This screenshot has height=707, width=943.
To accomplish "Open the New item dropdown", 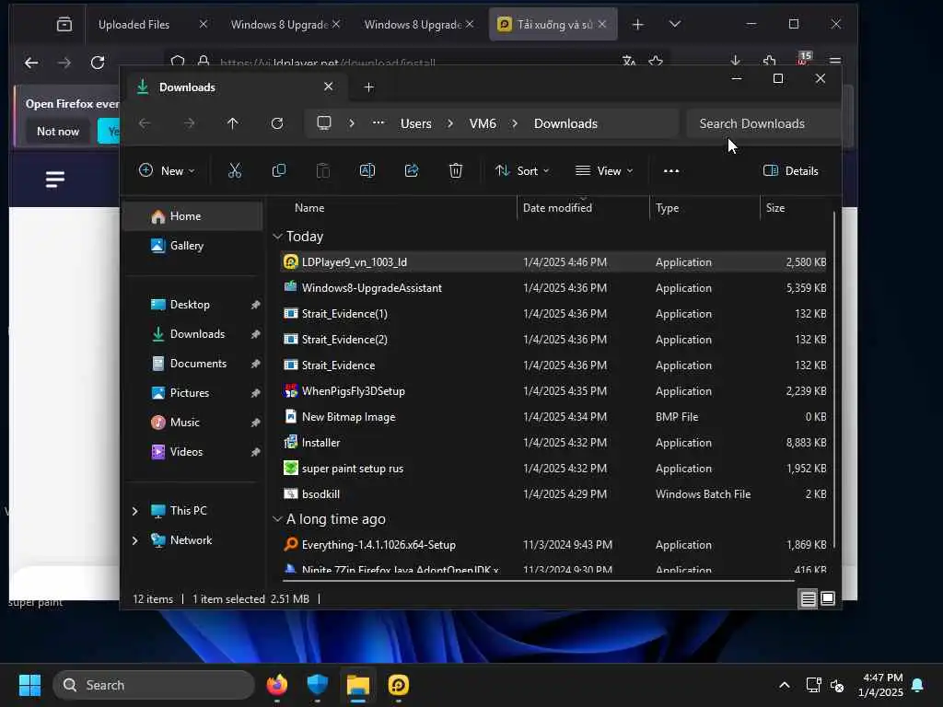I will 167,170.
